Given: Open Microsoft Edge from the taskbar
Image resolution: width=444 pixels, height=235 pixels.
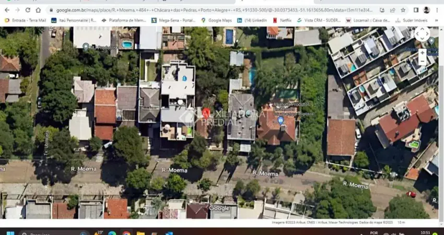Looking at the screenshot, I should point(112,233).
